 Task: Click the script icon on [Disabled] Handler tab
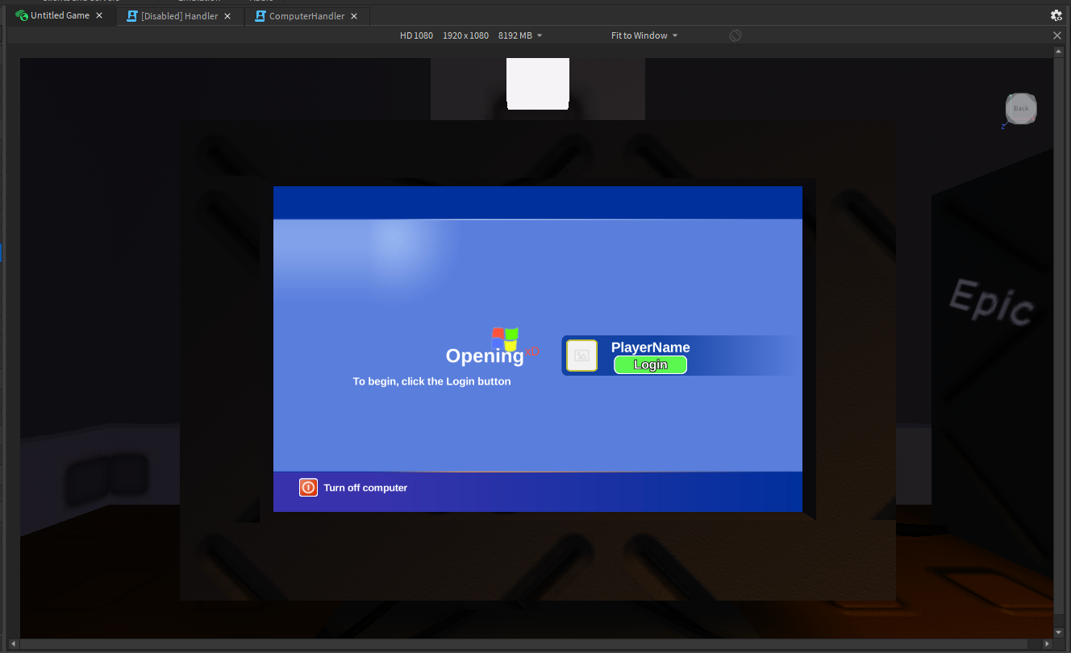click(132, 16)
